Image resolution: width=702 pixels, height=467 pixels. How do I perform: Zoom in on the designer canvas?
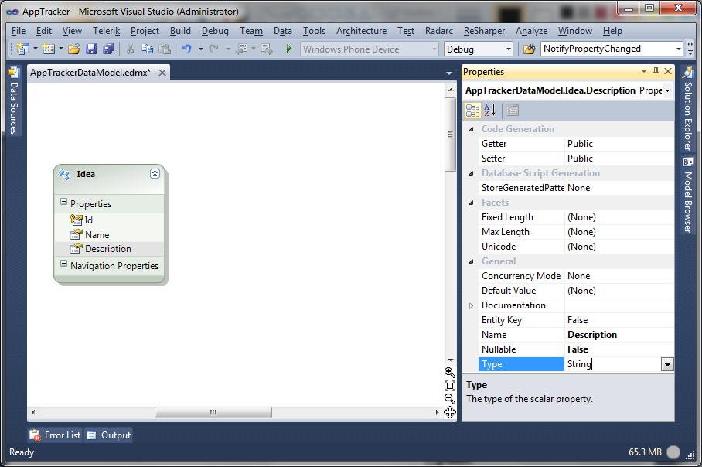tap(450, 373)
